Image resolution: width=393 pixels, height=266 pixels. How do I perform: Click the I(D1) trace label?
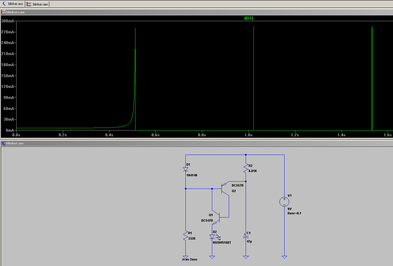pos(249,18)
